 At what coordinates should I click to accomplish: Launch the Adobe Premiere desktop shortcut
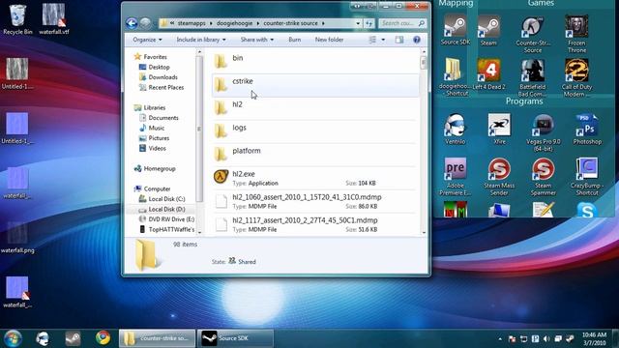[456, 176]
